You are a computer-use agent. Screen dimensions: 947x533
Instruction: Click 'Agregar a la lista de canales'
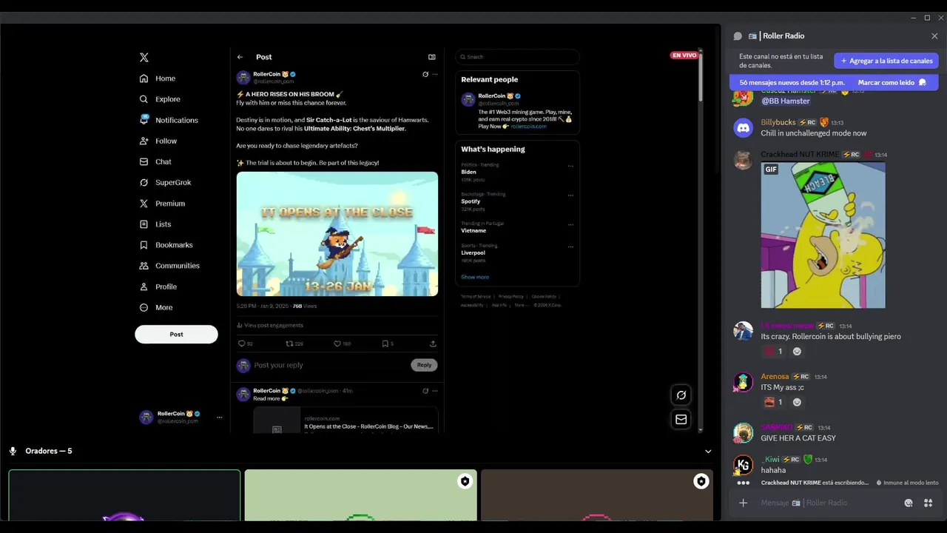886,61
